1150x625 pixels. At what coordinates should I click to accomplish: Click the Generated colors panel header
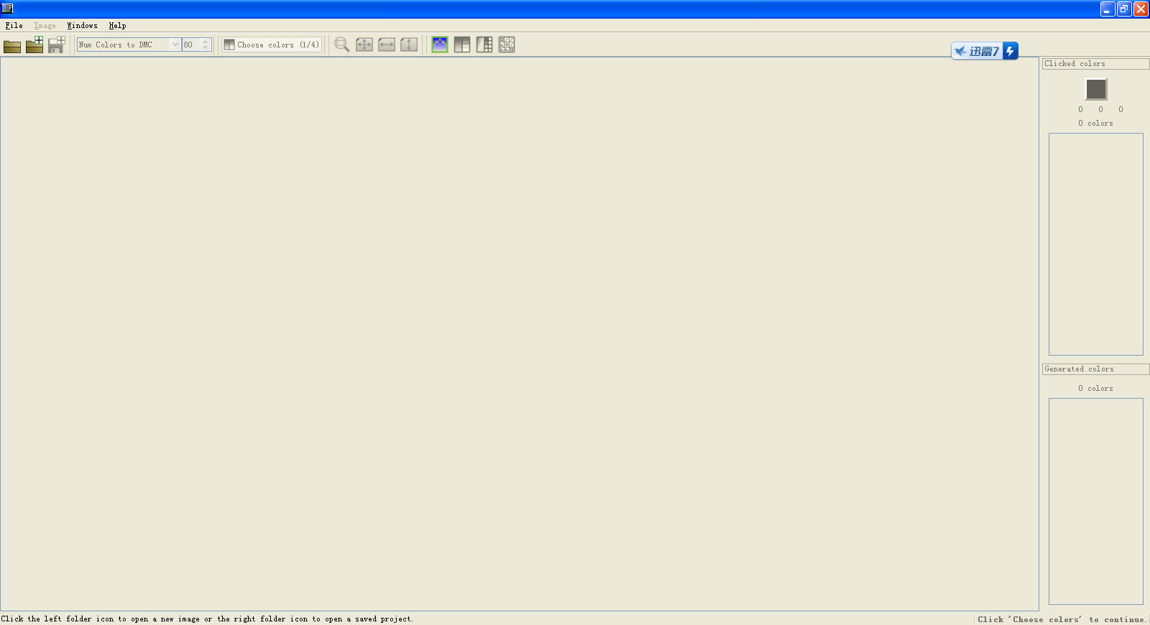(x=1095, y=369)
